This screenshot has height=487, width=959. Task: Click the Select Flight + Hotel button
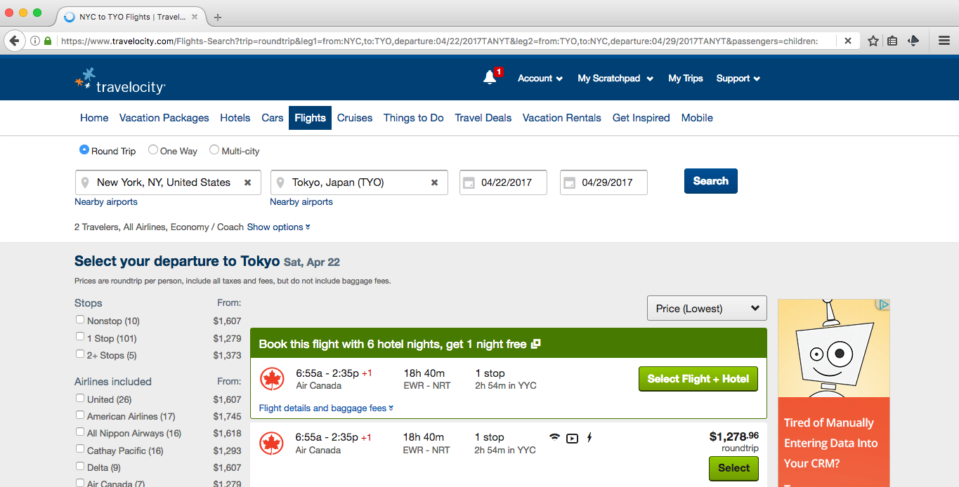click(x=698, y=379)
